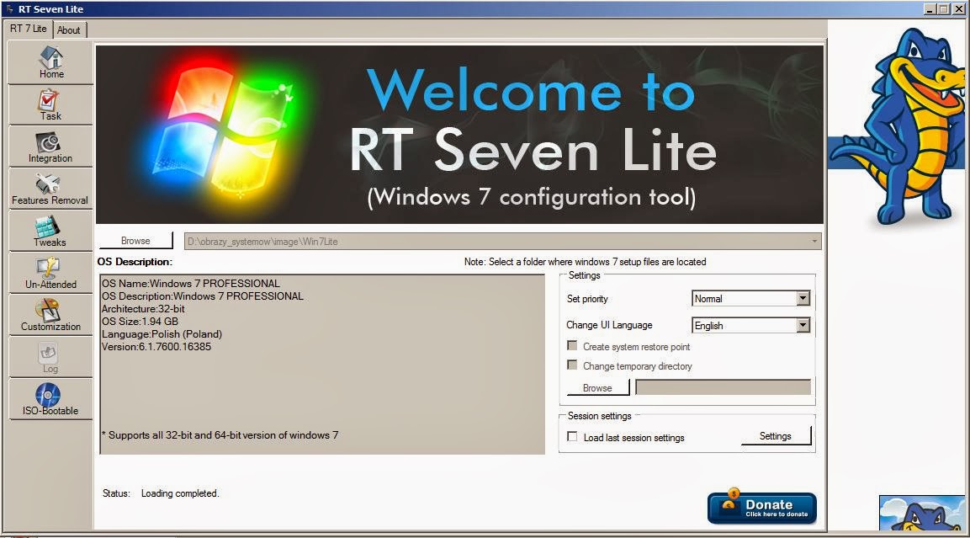Enable Change temporary directory
Viewport: 970px width, 538px height.
[572, 365]
